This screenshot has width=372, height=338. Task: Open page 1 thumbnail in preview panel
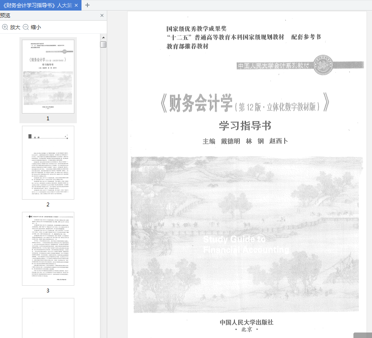pyautogui.click(x=48, y=76)
